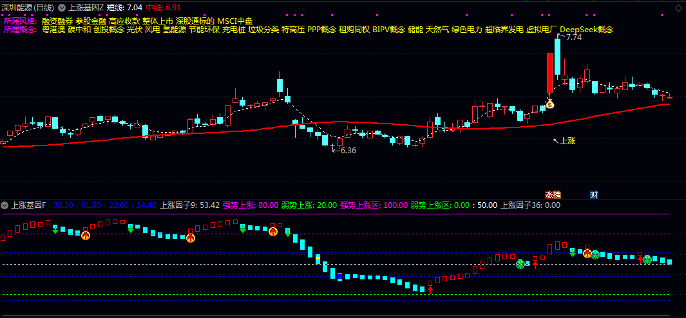Select the blue 14.40 value in indicator header
The height and width of the screenshot is (318, 686).
pos(146,205)
